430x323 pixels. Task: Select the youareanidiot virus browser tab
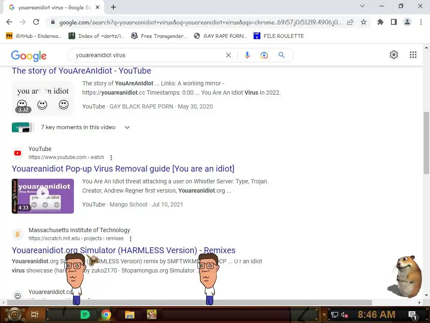click(x=54, y=8)
